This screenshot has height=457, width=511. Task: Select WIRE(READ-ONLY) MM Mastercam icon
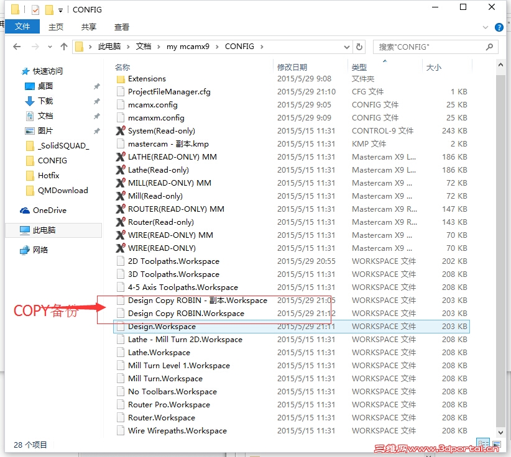[x=121, y=235]
